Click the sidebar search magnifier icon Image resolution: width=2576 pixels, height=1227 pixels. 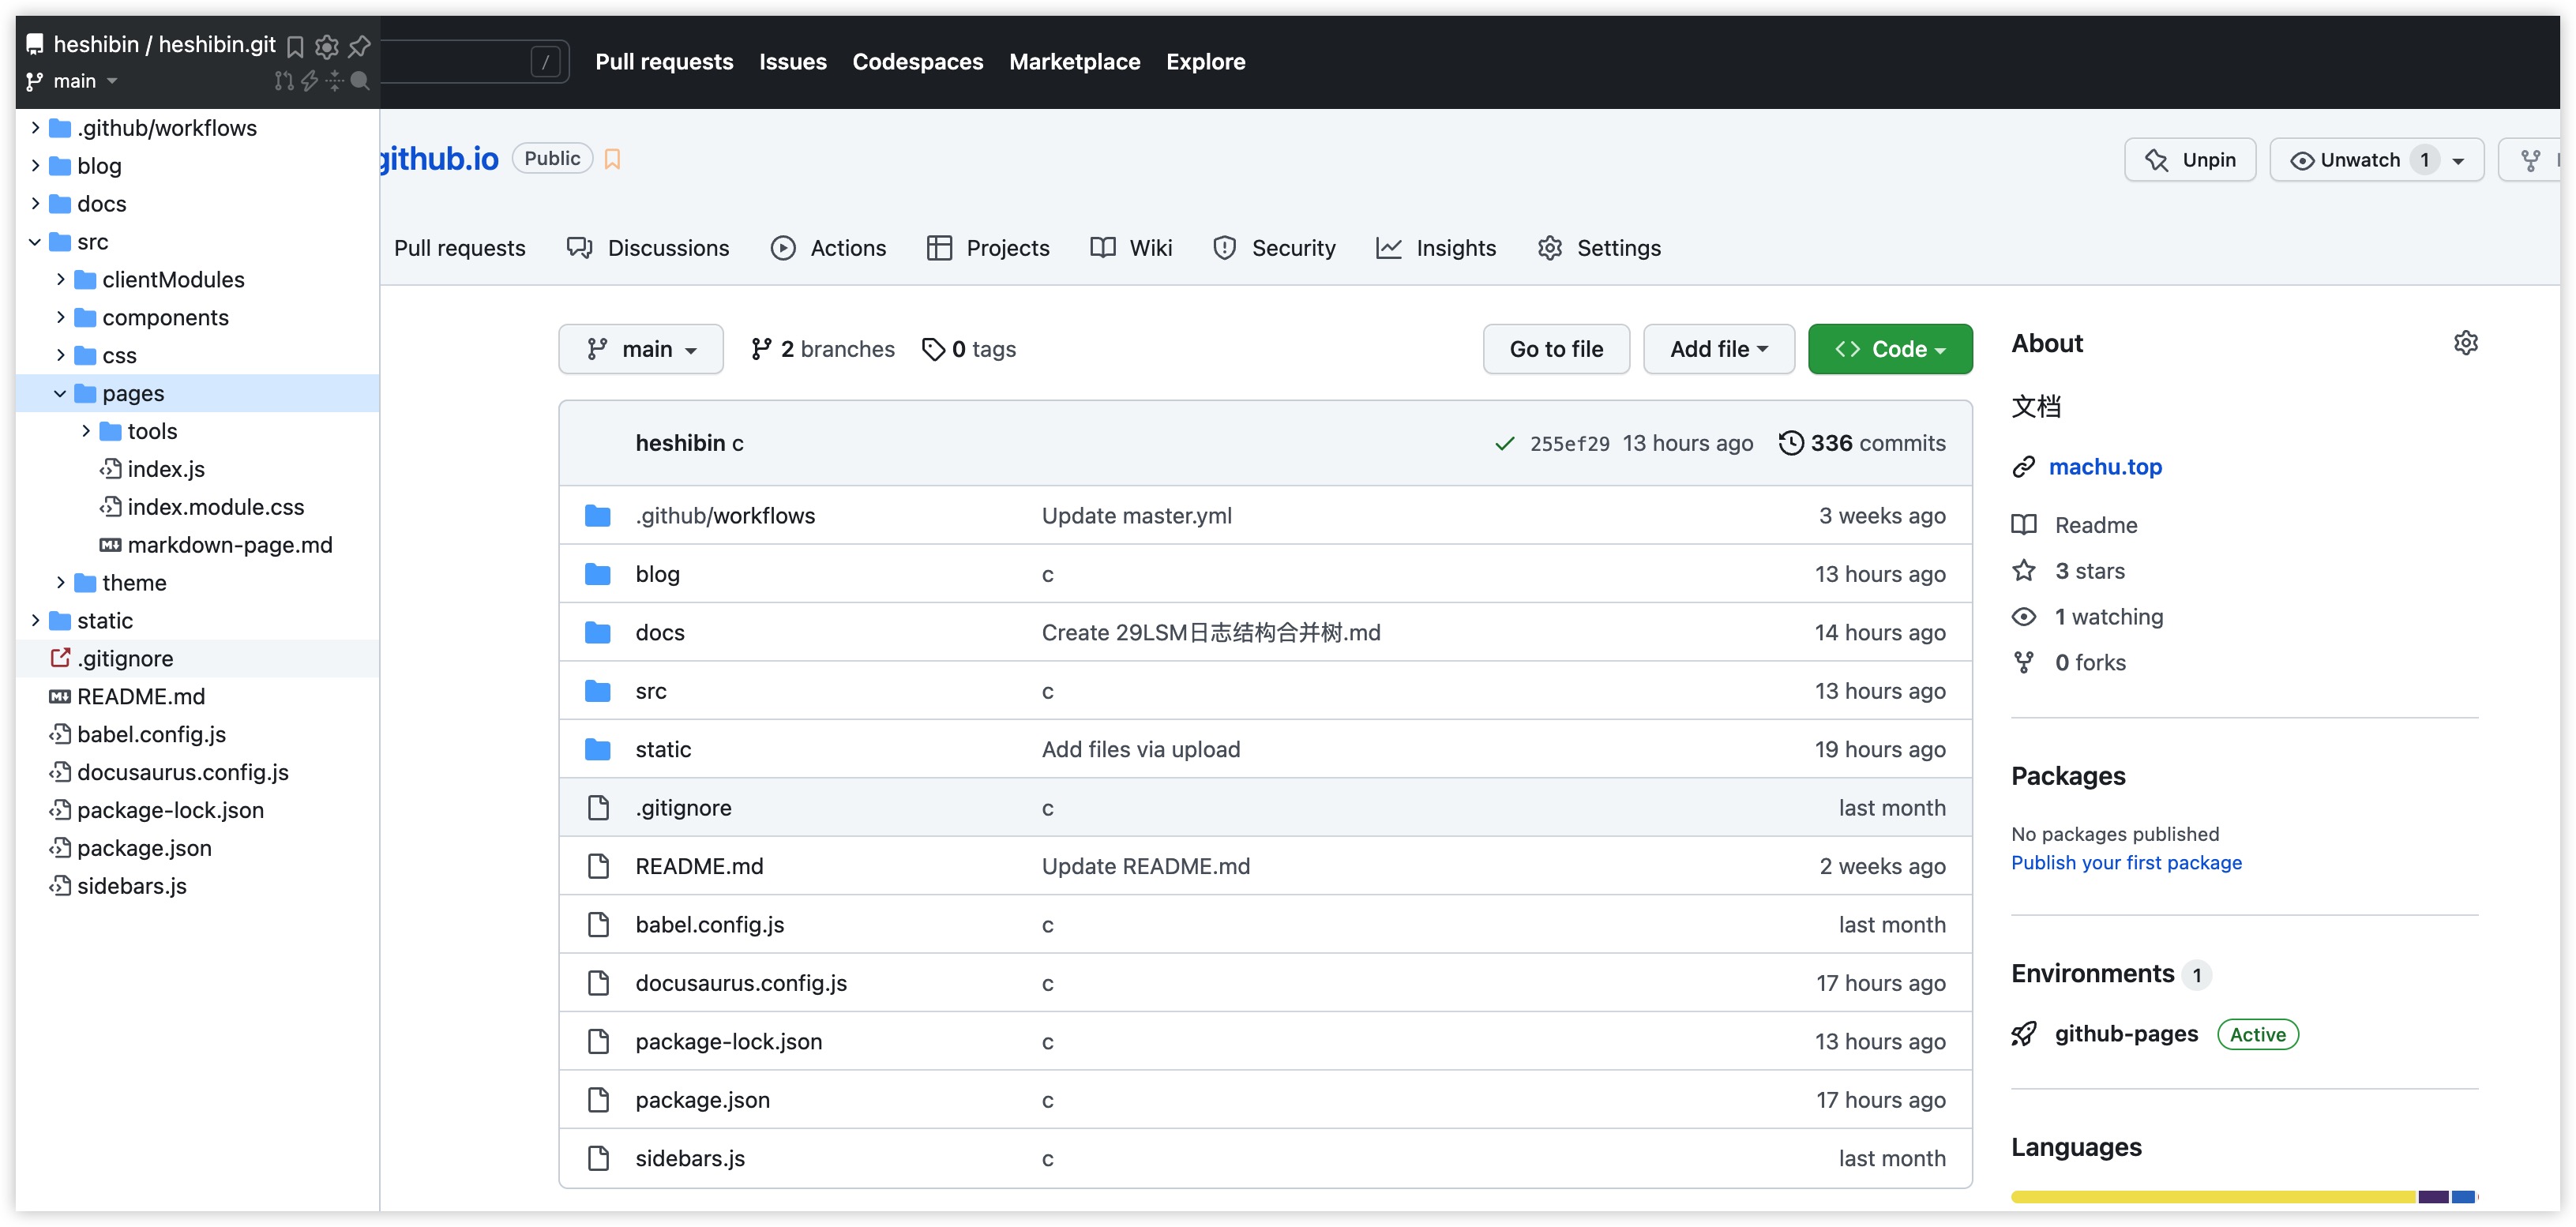coord(360,81)
